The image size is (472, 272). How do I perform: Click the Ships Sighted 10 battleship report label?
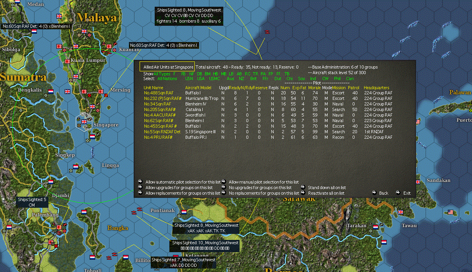point(205,245)
